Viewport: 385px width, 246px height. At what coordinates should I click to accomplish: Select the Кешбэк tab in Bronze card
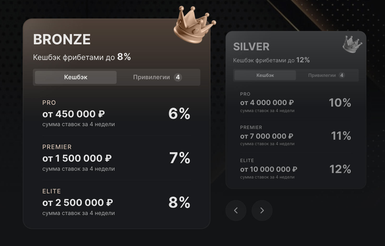tap(76, 77)
